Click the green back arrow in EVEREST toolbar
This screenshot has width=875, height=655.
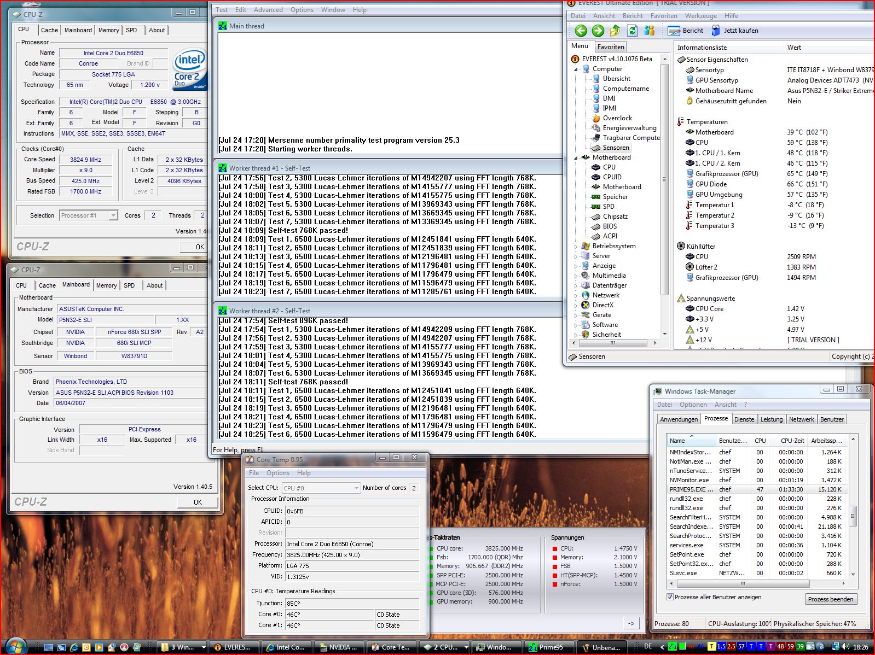(x=581, y=31)
